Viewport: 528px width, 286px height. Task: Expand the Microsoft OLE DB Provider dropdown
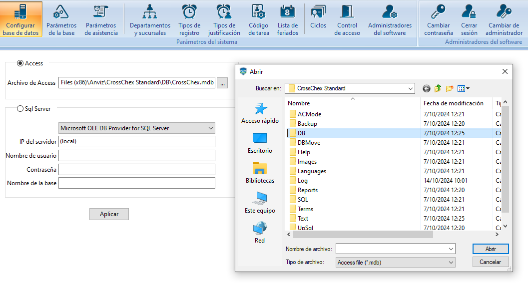[x=210, y=128]
